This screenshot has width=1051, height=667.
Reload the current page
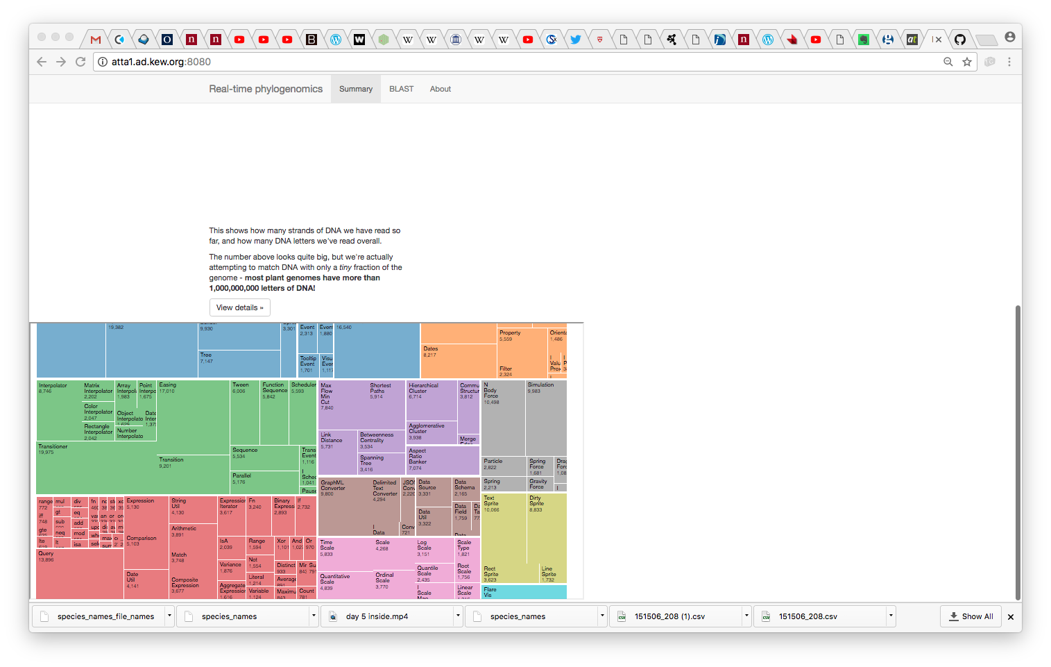pos(80,62)
